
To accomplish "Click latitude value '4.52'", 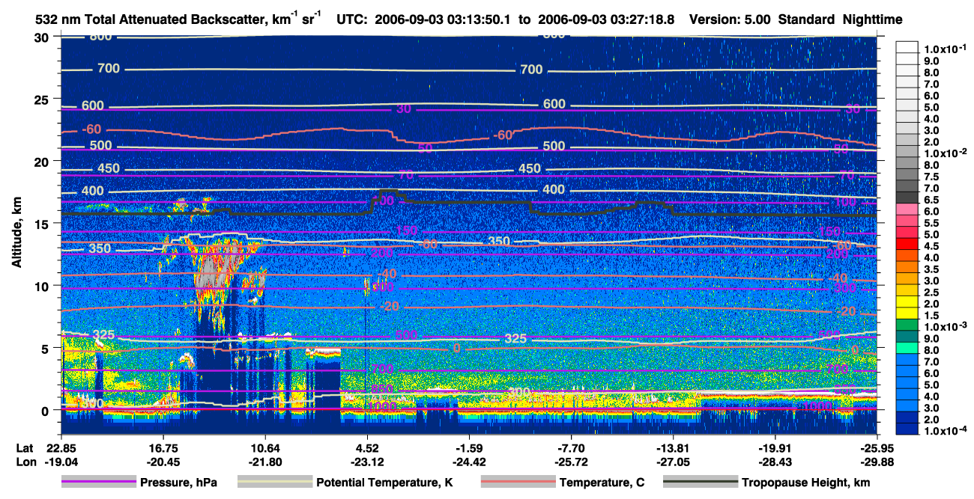I will pos(367,448).
